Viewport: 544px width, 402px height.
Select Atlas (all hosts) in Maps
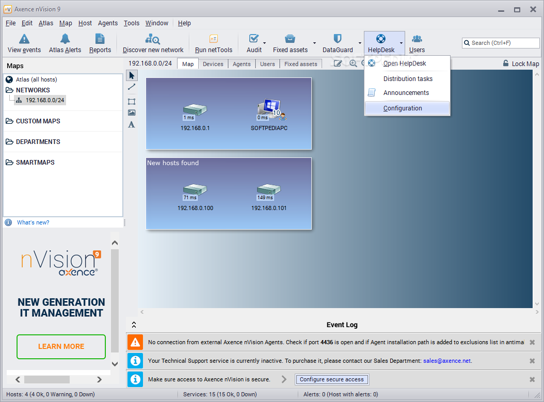point(37,79)
